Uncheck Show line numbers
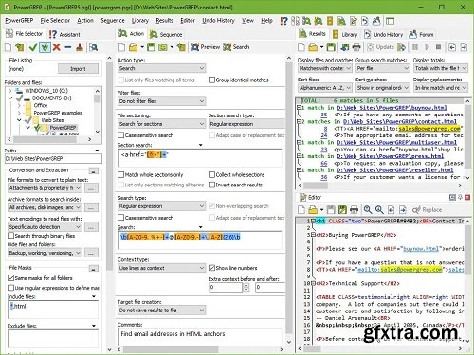 211,268
